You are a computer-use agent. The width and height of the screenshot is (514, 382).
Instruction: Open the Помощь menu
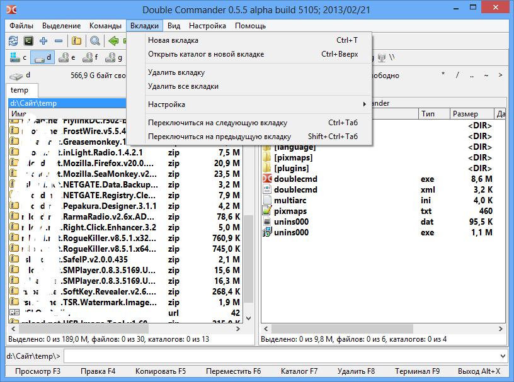pyautogui.click(x=250, y=26)
